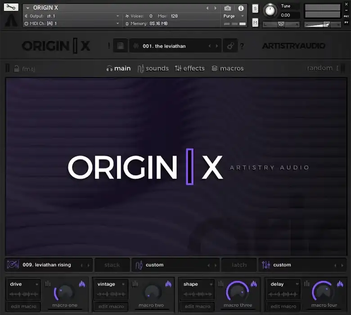Screen dimensions: 351x315
Task: Click the pan L-R slider
Action: 281,24
